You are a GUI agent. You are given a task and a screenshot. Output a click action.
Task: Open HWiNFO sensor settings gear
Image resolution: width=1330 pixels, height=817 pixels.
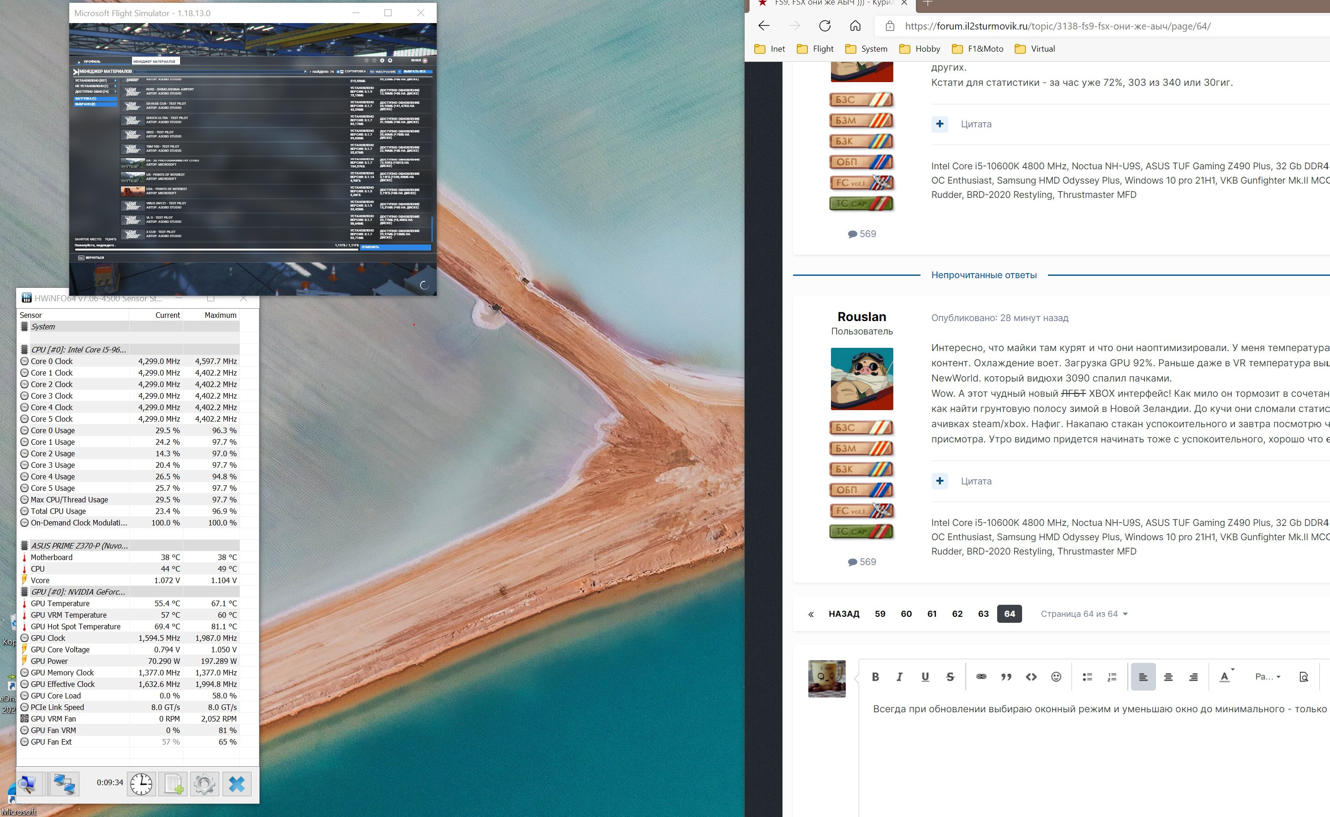[x=205, y=783]
